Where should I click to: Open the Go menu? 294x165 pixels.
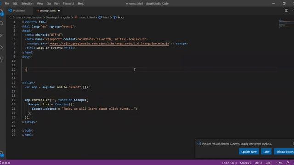click(x=49, y=3)
